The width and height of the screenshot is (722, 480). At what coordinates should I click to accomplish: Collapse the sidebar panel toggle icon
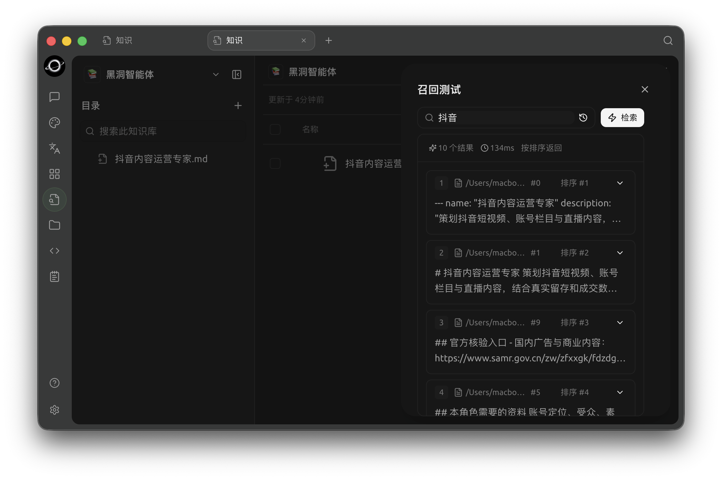coord(237,74)
